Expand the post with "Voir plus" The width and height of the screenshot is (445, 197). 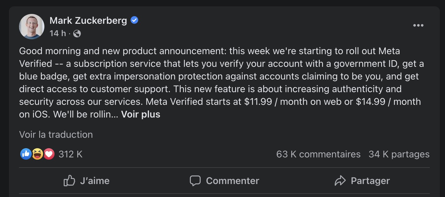coord(141,114)
